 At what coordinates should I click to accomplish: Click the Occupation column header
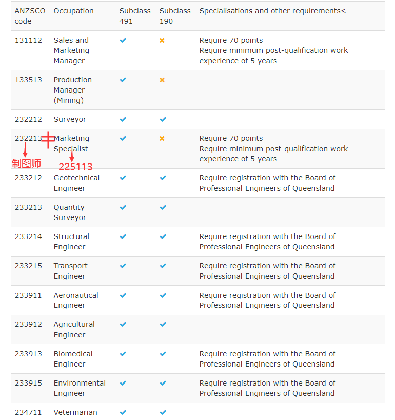point(73,11)
